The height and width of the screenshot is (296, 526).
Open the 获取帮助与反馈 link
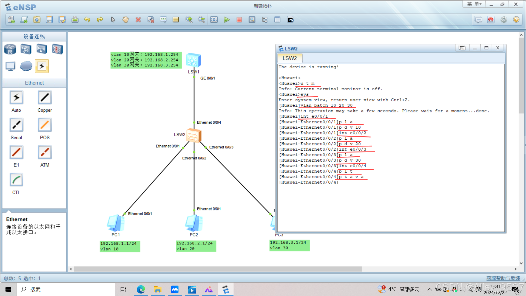coord(503,278)
